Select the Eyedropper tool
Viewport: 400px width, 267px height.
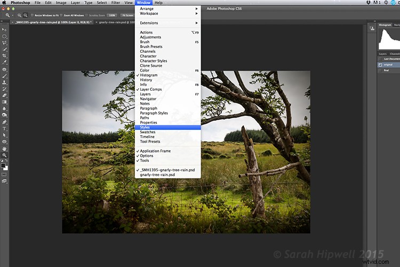point(4,62)
